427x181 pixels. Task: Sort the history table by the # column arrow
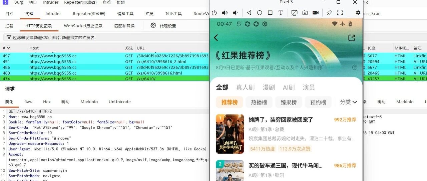pos(9,48)
